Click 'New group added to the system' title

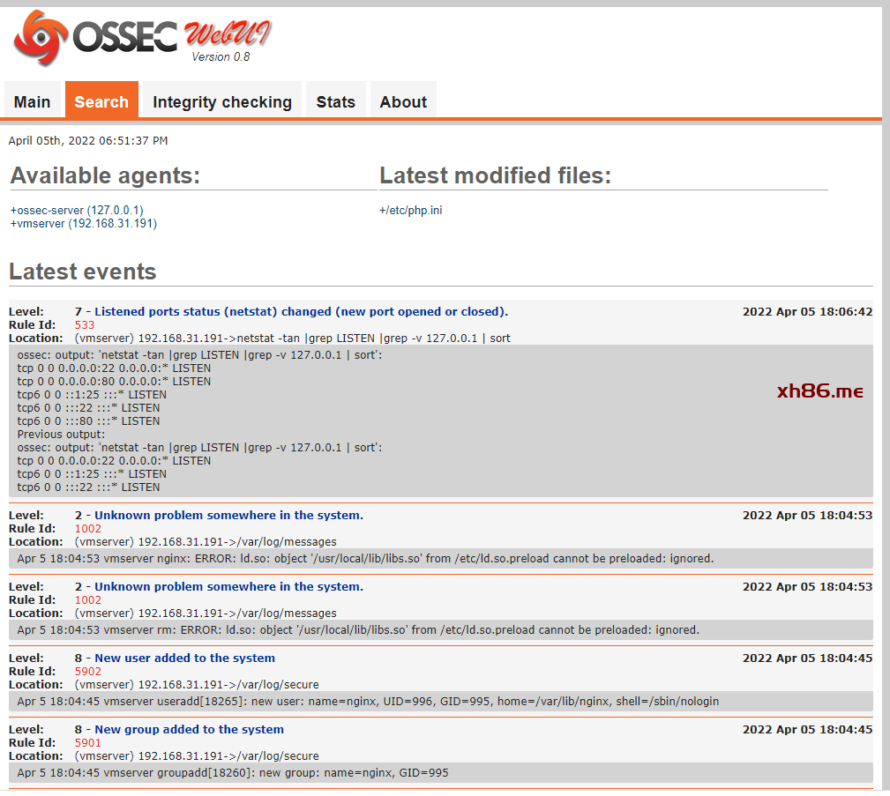189,730
